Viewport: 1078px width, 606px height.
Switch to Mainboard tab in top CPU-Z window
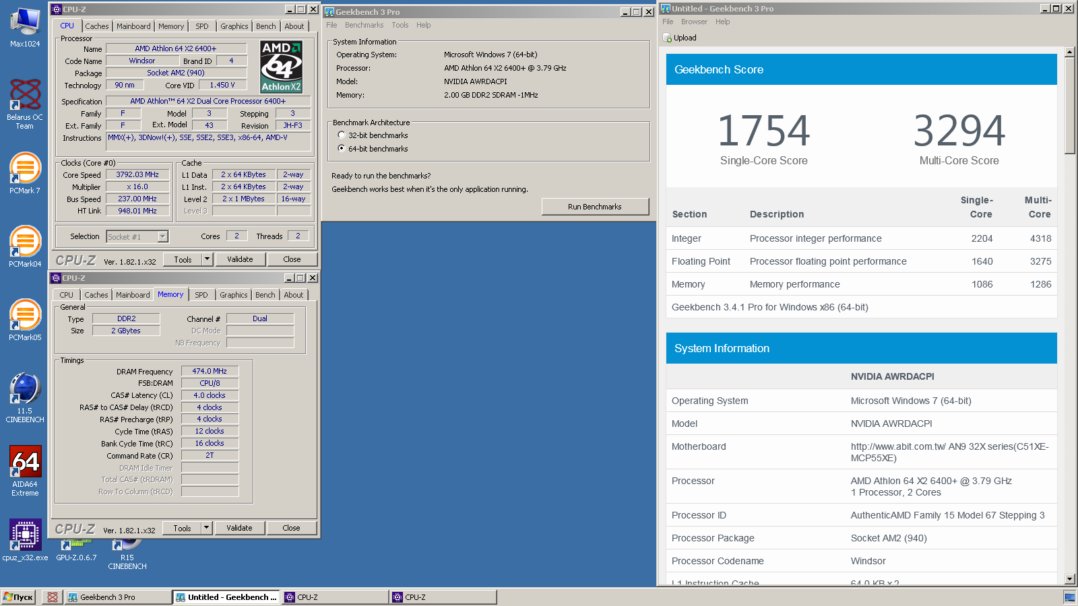coord(133,26)
